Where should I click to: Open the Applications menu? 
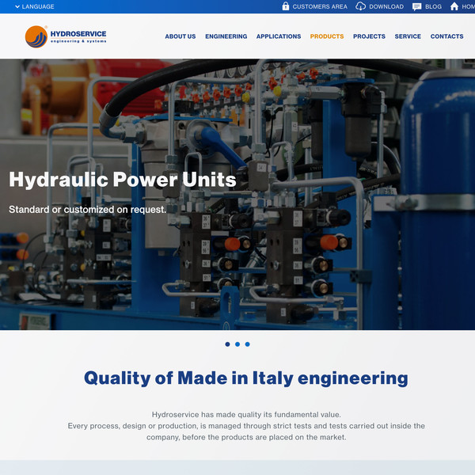279,36
